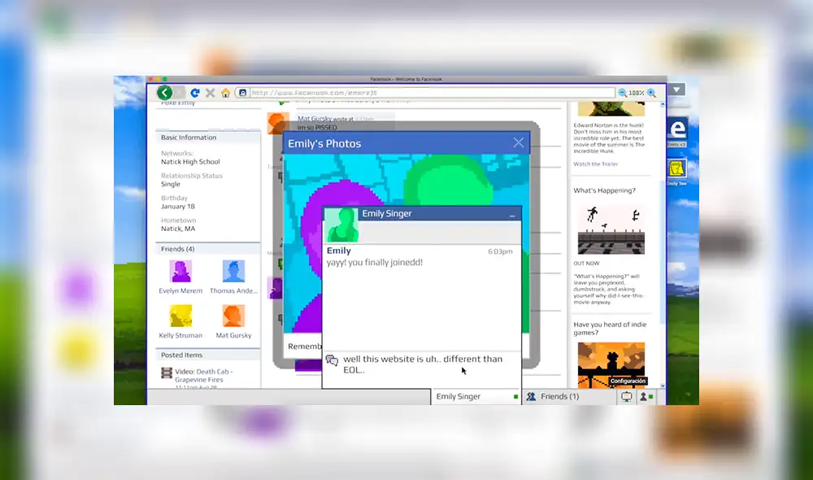Click the speech bubble icon beside the chat message
This screenshot has width=813, height=480.
pos(331,359)
